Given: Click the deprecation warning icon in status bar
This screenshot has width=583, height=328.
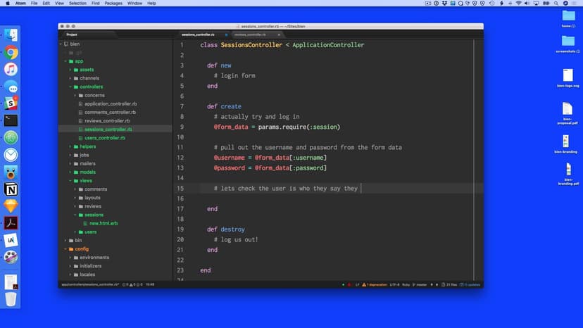Looking at the screenshot, I should point(364,284).
